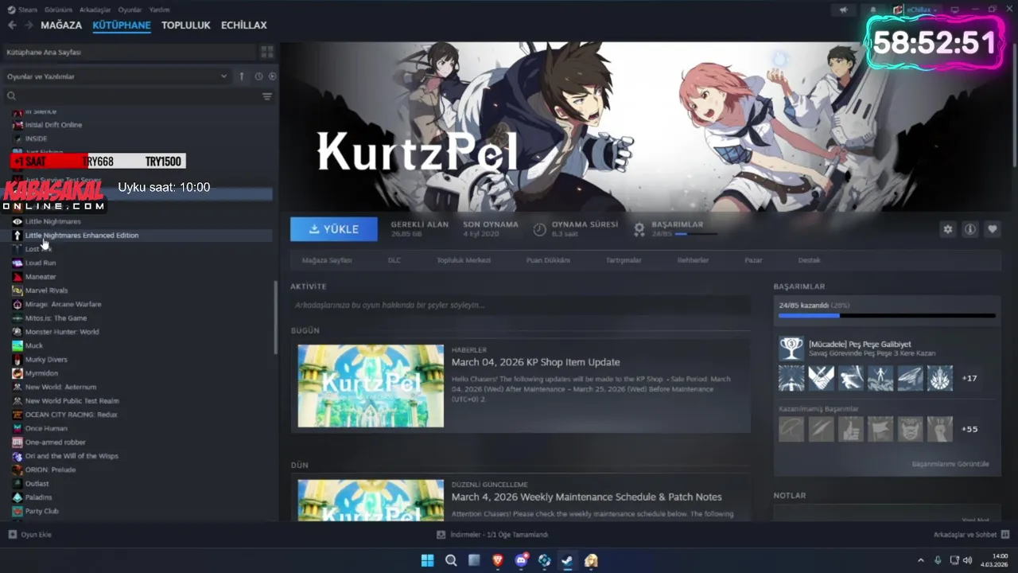Click Başarımlarımı Görüntüle link
The image size is (1018, 573).
[x=950, y=464]
